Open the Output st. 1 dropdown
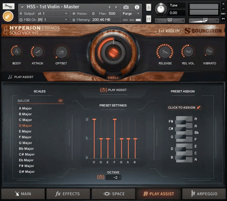The image size is (227, 201). (43, 14)
